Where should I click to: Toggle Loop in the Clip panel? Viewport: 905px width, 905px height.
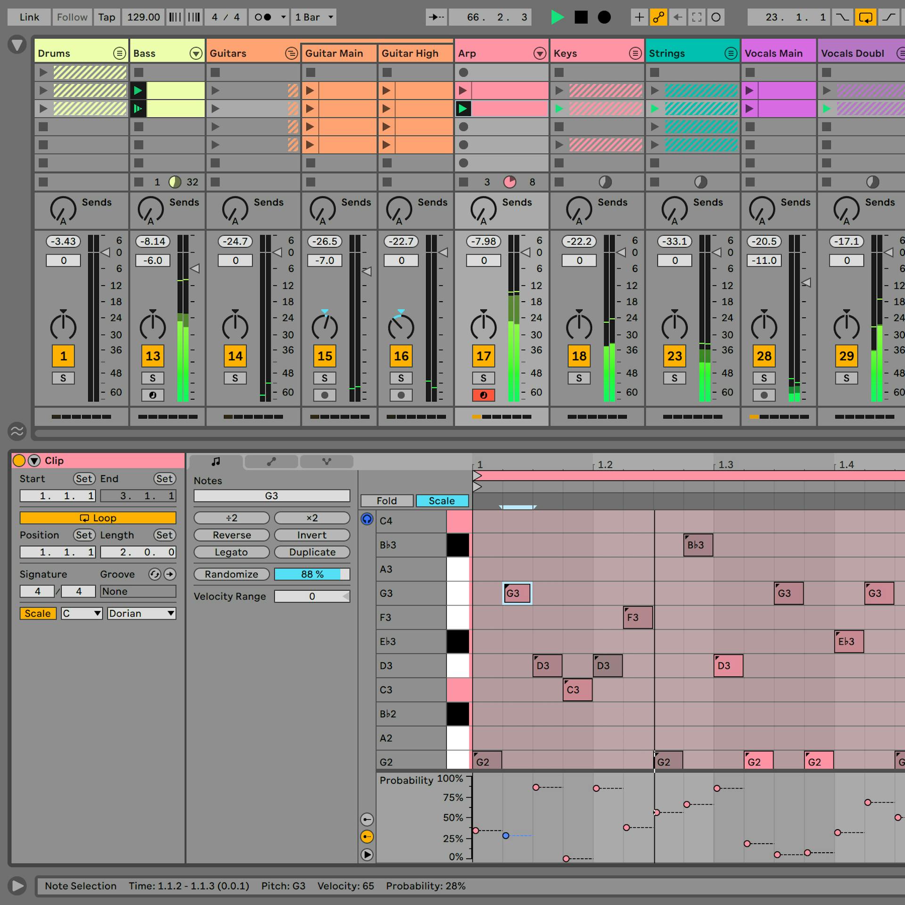click(98, 518)
